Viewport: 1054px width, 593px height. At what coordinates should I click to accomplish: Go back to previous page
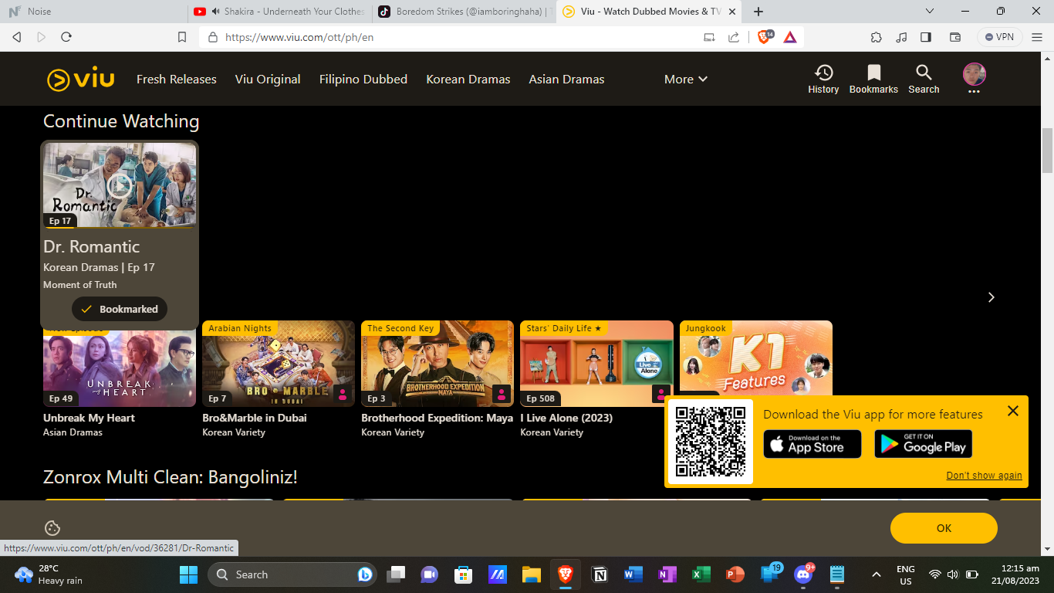[17, 37]
